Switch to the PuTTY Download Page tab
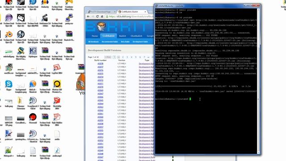The image size is (286, 161). (101, 12)
